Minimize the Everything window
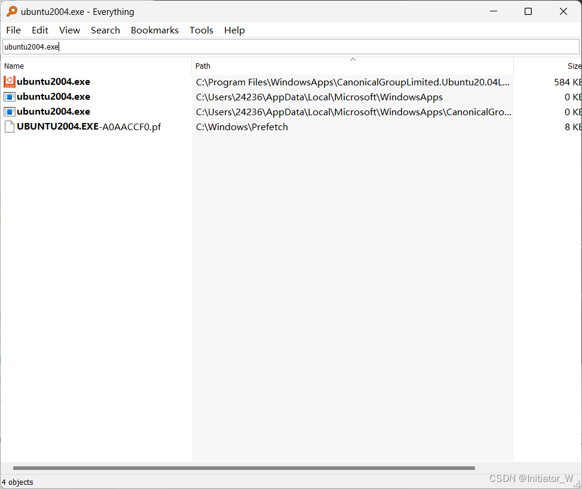Viewport: 582px width, 489px height. [x=494, y=11]
